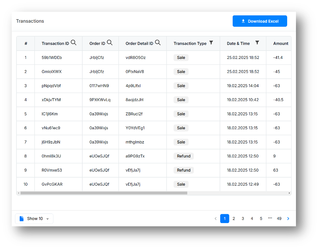Jump to page 49
This screenshot has width=319, height=249.
pos(279,218)
